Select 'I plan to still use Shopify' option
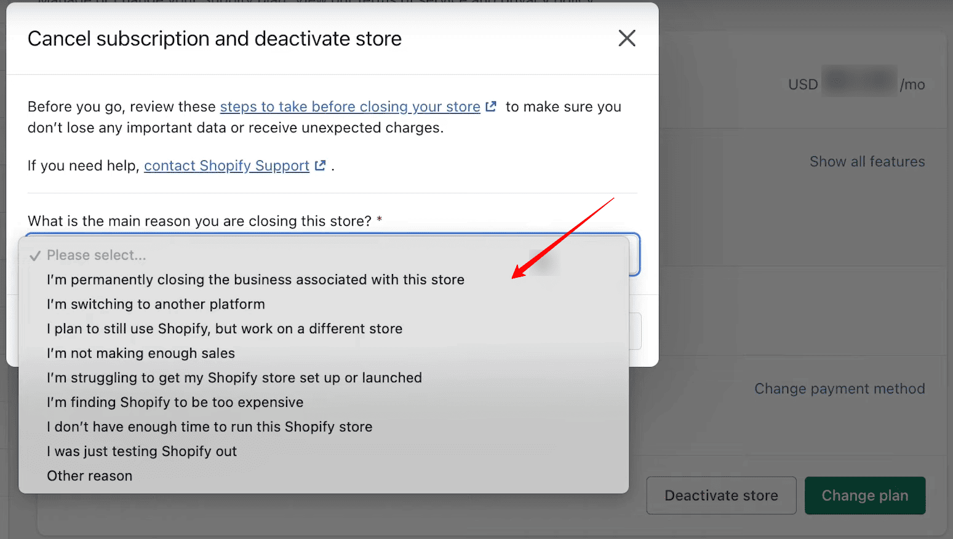The image size is (953, 539). [x=225, y=328]
